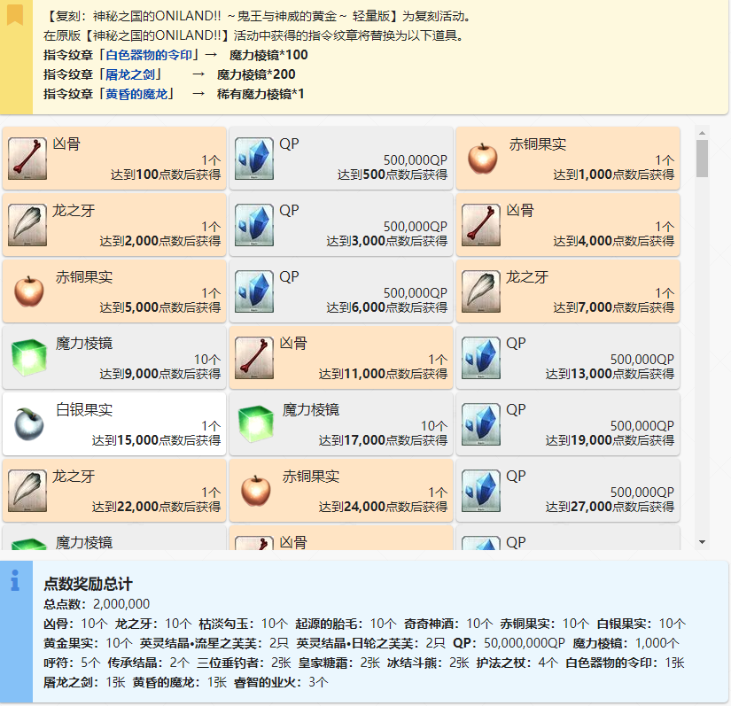Select the QP crystal icon for 500 points reward

254,159
